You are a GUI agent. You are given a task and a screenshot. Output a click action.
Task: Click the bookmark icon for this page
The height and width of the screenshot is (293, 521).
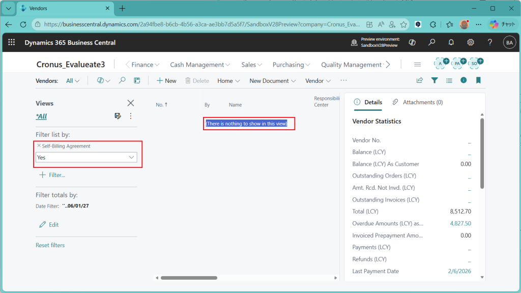click(478, 80)
